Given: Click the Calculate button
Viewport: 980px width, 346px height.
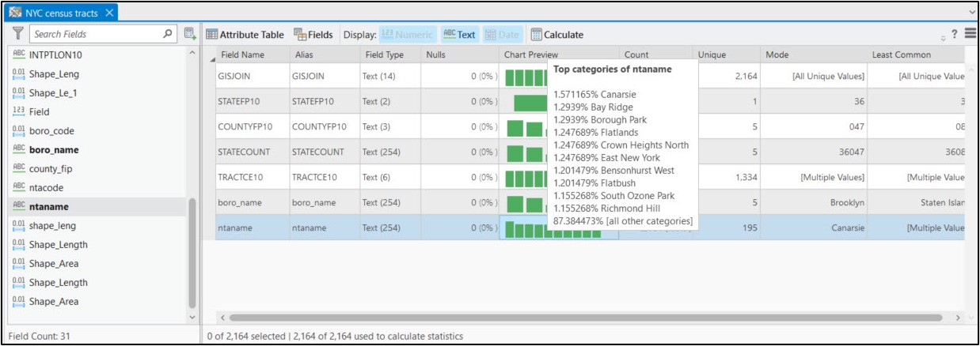Looking at the screenshot, I should [x=557, y=34].
